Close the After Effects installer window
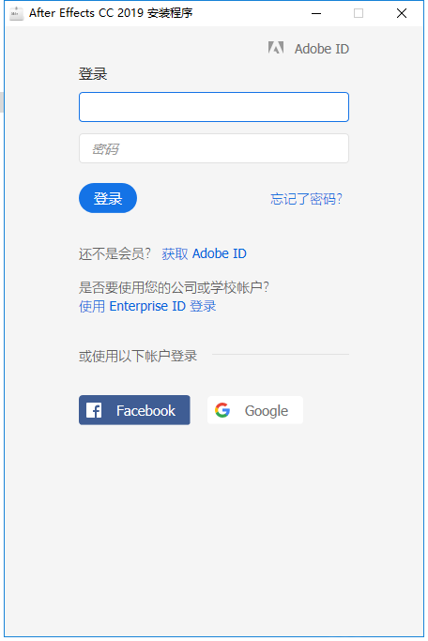Screen dimensions: 428x641 (402, 13)
